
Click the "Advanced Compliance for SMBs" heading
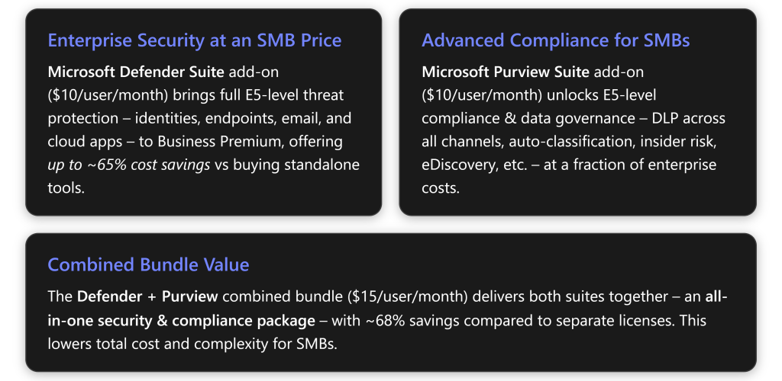555,40
